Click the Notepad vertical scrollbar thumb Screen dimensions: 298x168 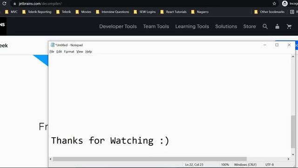tap(293, 132)
